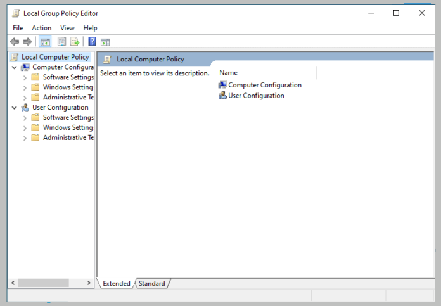Collapse the Computer Configuration tree node

15,67
